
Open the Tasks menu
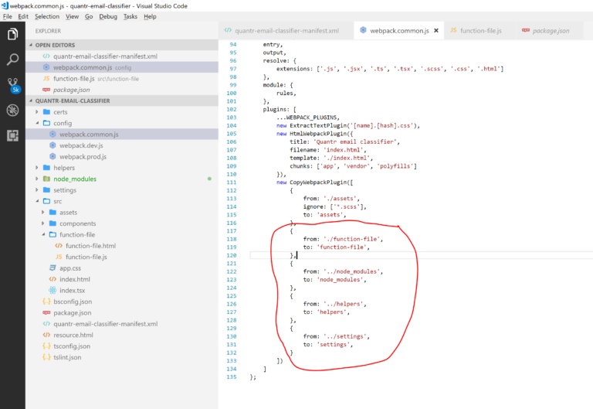pos(130,16)
